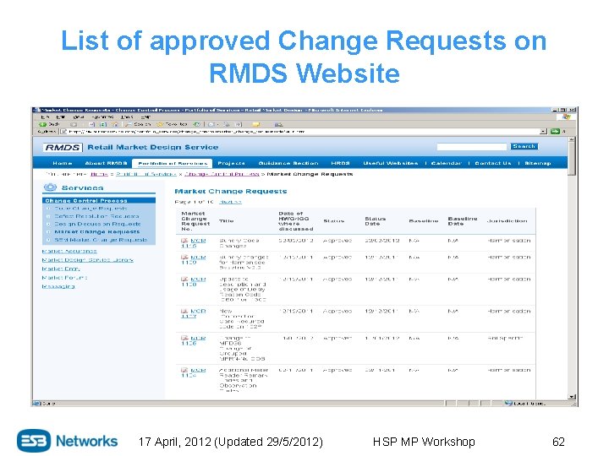Image resolution: width=609 pixels, height=456 pixels.
Task: Open the Guidance Section tab
Action: point(288,163)
